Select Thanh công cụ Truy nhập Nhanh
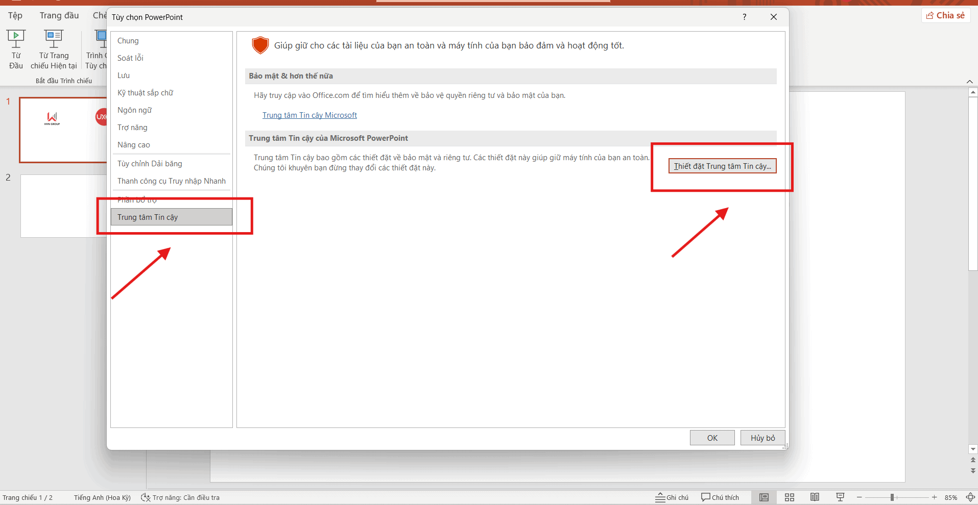 pyautogui.click(x=172, y=181)
